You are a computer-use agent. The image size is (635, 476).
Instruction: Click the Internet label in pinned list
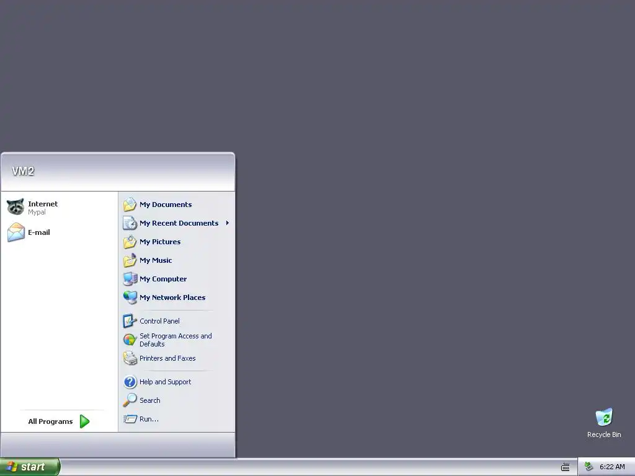tap(43, 203)
